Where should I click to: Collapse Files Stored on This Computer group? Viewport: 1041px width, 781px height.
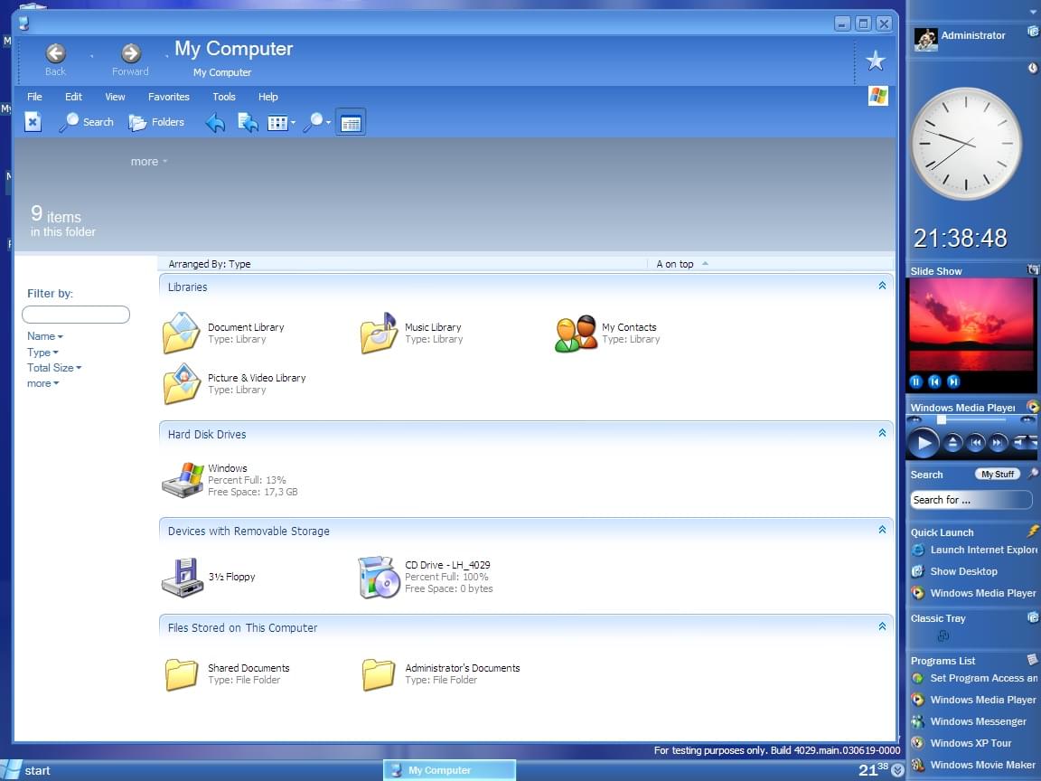882,626
